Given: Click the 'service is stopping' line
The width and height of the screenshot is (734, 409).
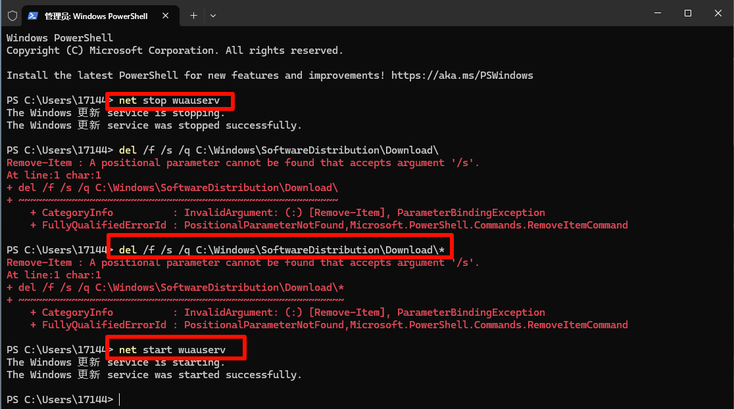Looking at the screenshot, I should [x=116, y=113].
